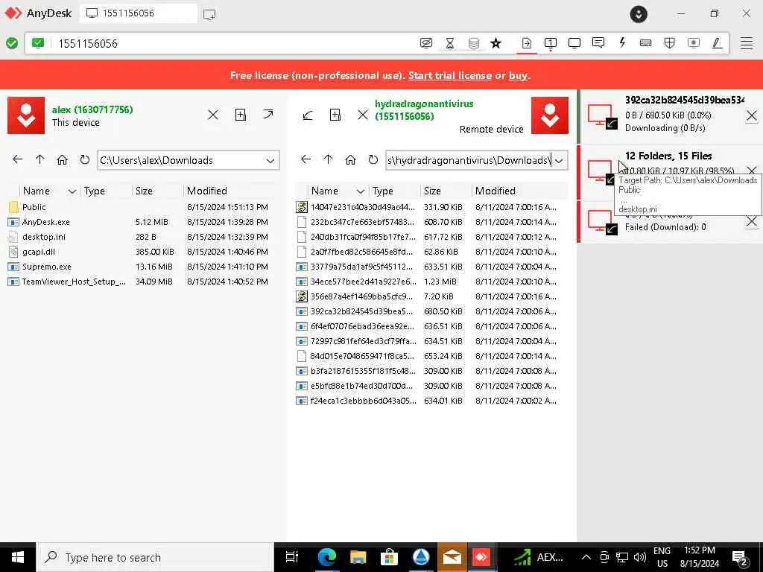
Task: Click the session recording icon
Action: click(694, 42)
